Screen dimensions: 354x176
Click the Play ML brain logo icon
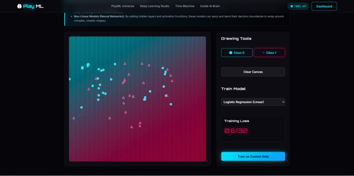tap(19, 6)
